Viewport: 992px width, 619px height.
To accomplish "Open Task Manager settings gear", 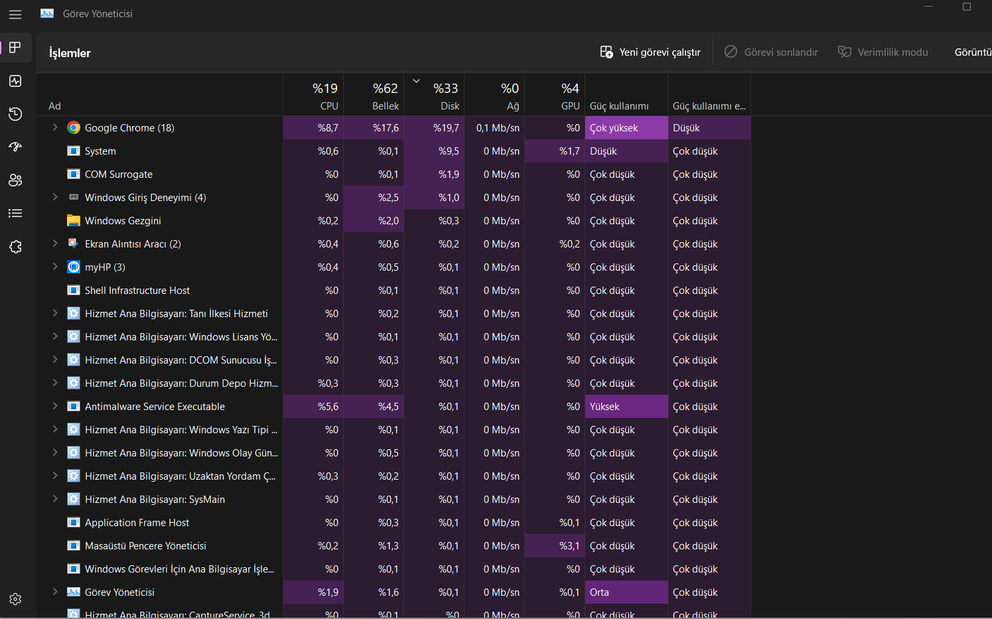I will tap(15, 599).
